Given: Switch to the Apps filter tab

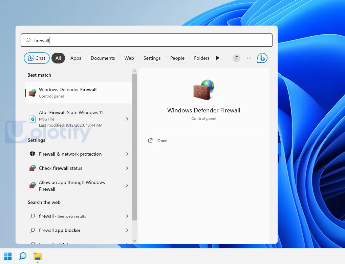Looking at the screenshot, I should (x=76, y=58).
